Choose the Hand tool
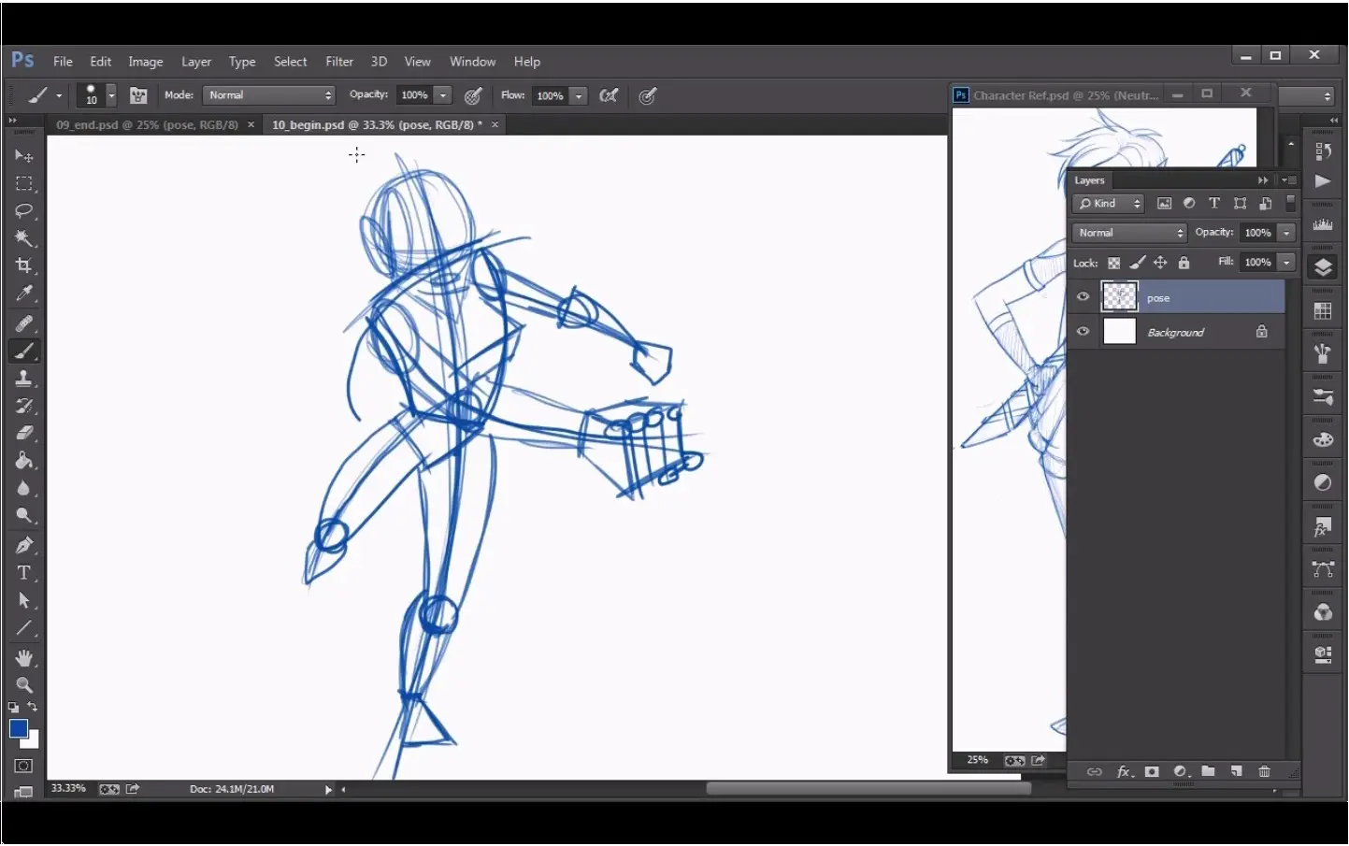Image resolution: width=1349 pixels, height=846 pixels. tap(24, 658)
